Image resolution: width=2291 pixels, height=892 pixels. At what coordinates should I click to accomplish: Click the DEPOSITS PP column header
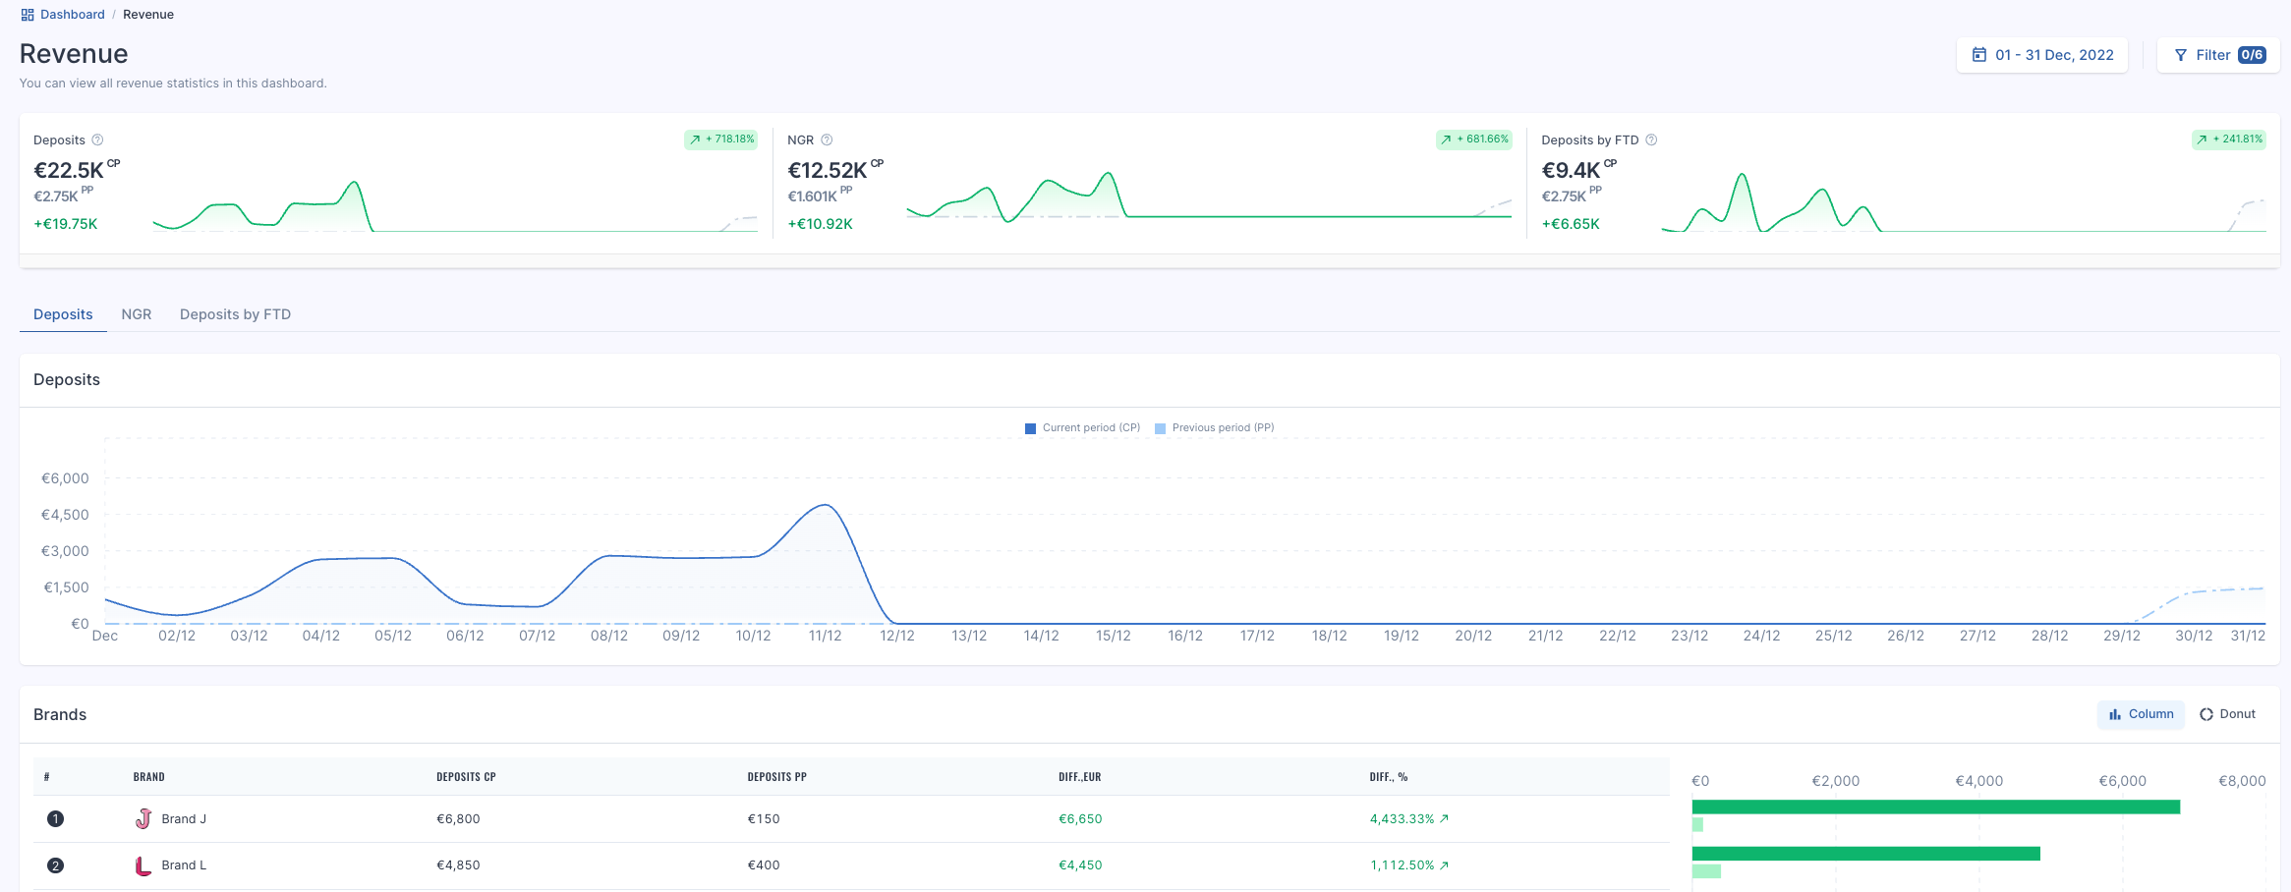click(776, 777)
